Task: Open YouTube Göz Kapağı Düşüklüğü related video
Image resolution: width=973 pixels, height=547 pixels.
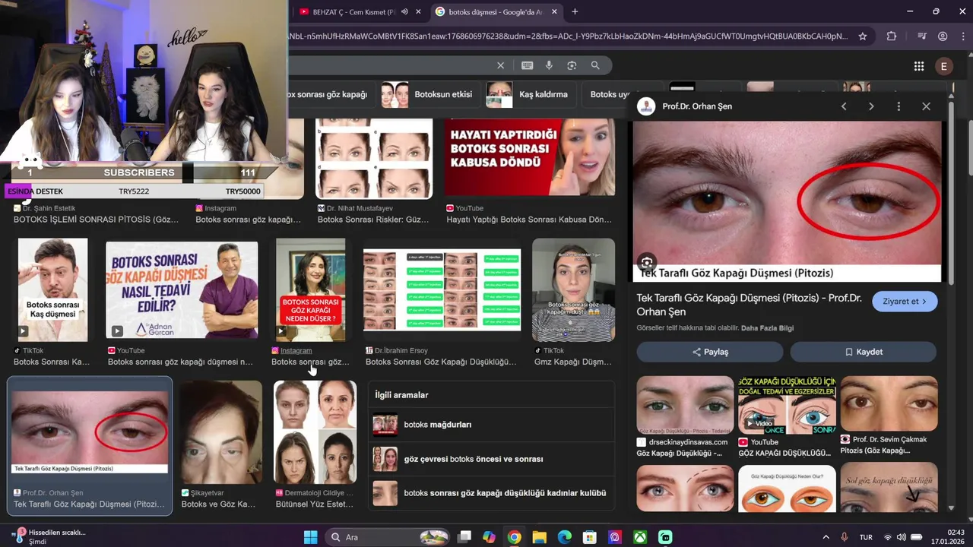Action: (x=787, y=405)
